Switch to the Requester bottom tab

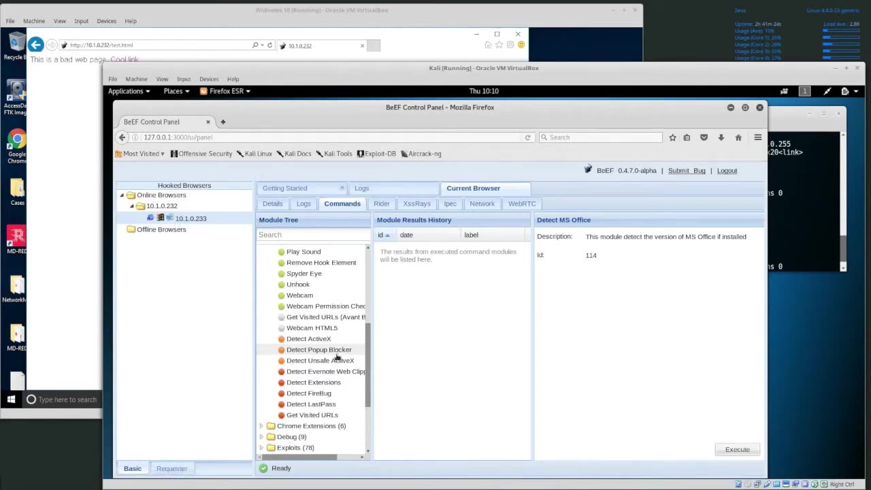[171, 468]
